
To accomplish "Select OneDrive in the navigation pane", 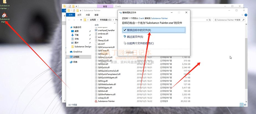I will tap(76, 52).
